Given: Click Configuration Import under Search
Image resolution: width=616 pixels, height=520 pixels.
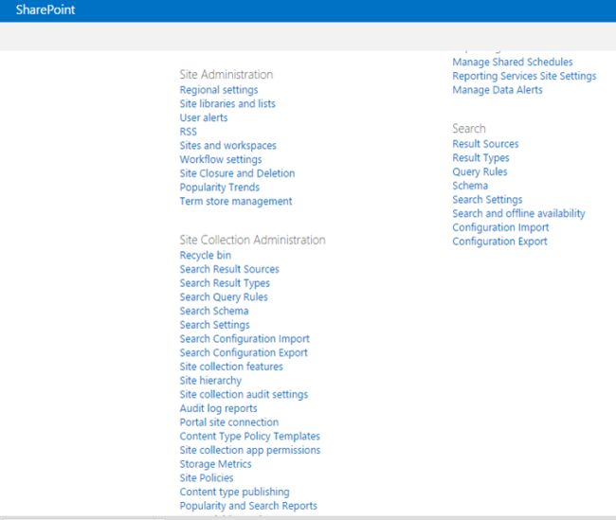Looking at the screenshot, I should [500, 227].
